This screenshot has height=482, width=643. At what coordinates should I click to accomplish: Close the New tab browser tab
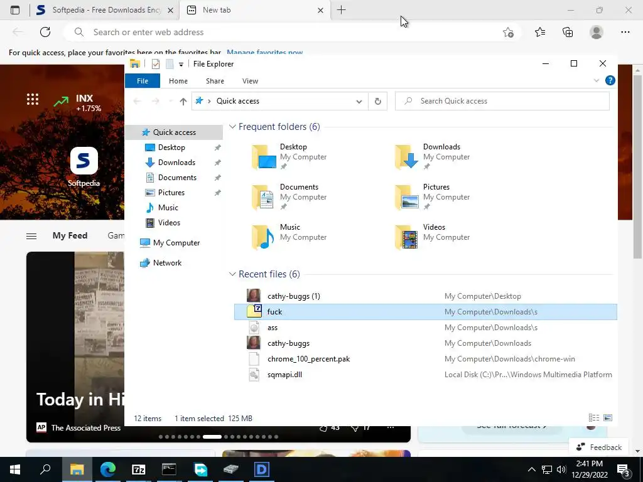pos(320,10)
